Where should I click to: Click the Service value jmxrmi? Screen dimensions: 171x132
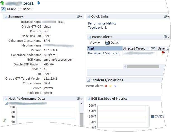[x=48, y=88]
